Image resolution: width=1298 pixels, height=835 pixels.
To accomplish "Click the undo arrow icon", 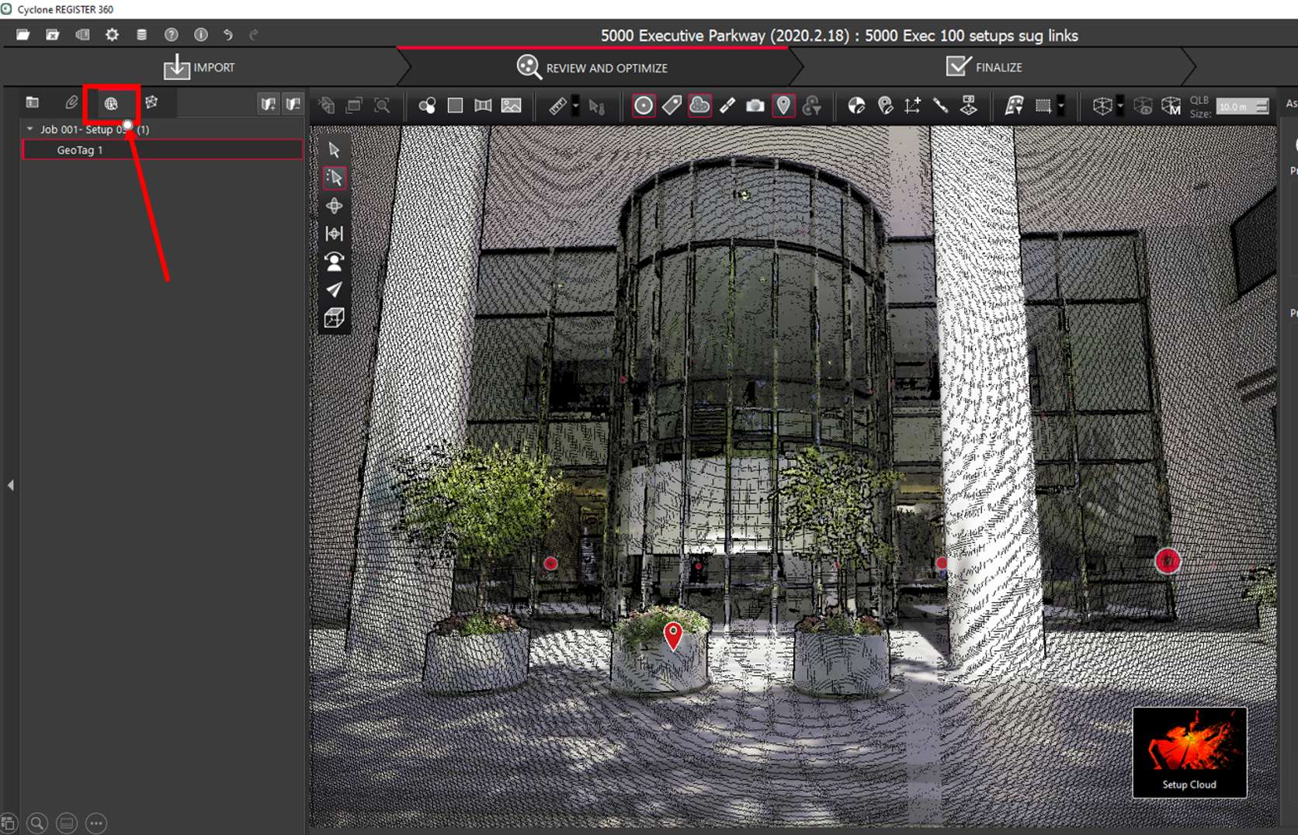I will click(x=227, y=35).
